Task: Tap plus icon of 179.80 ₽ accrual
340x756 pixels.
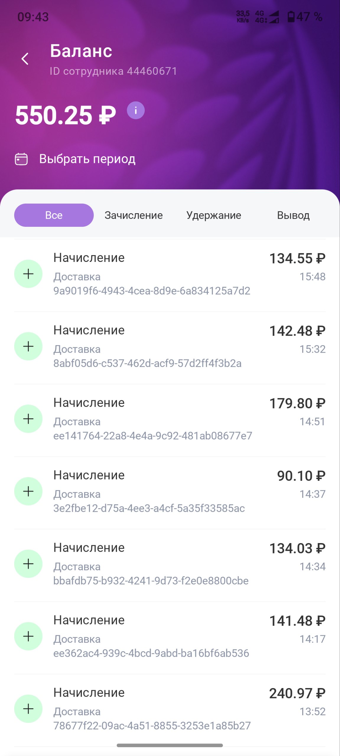Action: pos(28,419)
